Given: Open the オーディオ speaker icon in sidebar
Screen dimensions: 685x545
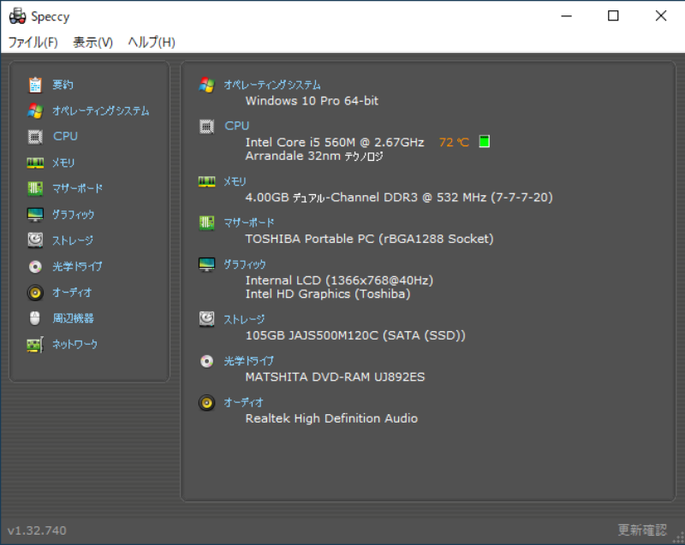Looking at the screenshot, I should tap(35, 293).
